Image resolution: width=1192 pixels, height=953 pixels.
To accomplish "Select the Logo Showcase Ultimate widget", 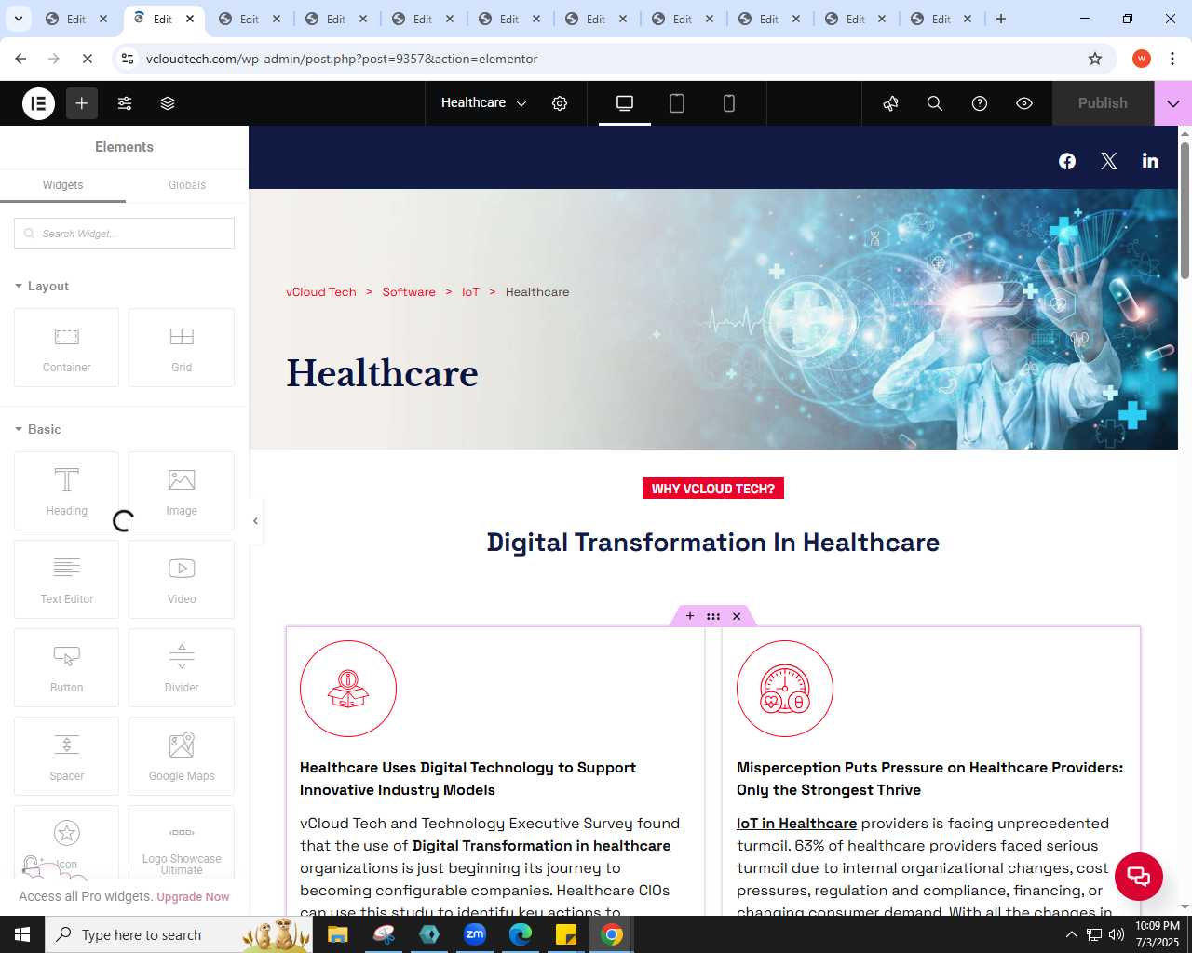I will click(182, 842).
